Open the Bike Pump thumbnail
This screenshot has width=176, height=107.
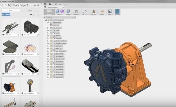pyautogui.click(x=11, y=26)
